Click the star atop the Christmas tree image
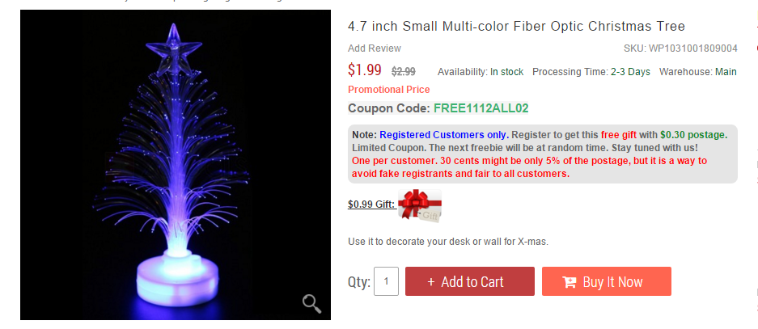758x329 pixels. click(174, 50)
